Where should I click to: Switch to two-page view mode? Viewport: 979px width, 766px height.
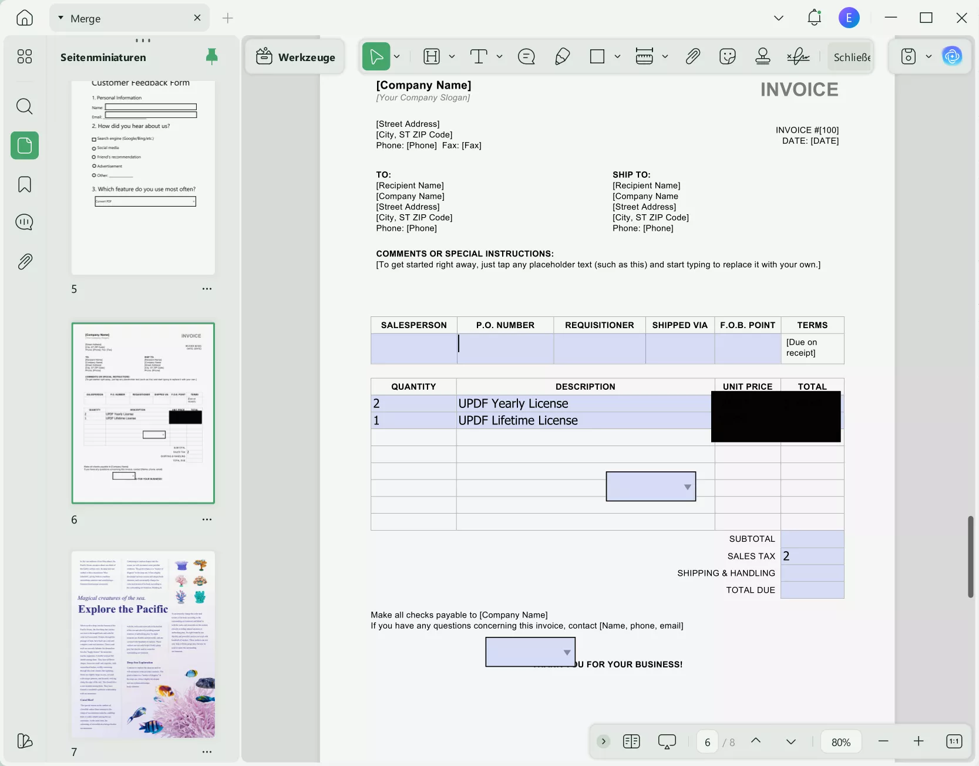(631, 741)
